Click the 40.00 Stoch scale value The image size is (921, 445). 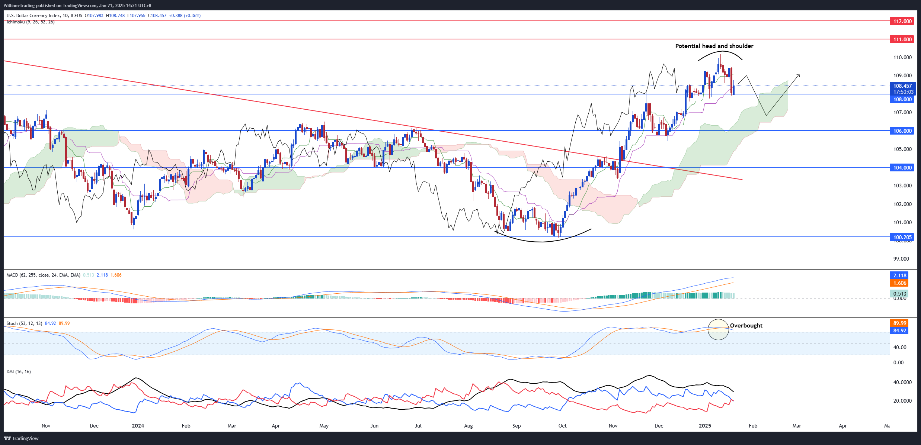click(x=900, y=347)
